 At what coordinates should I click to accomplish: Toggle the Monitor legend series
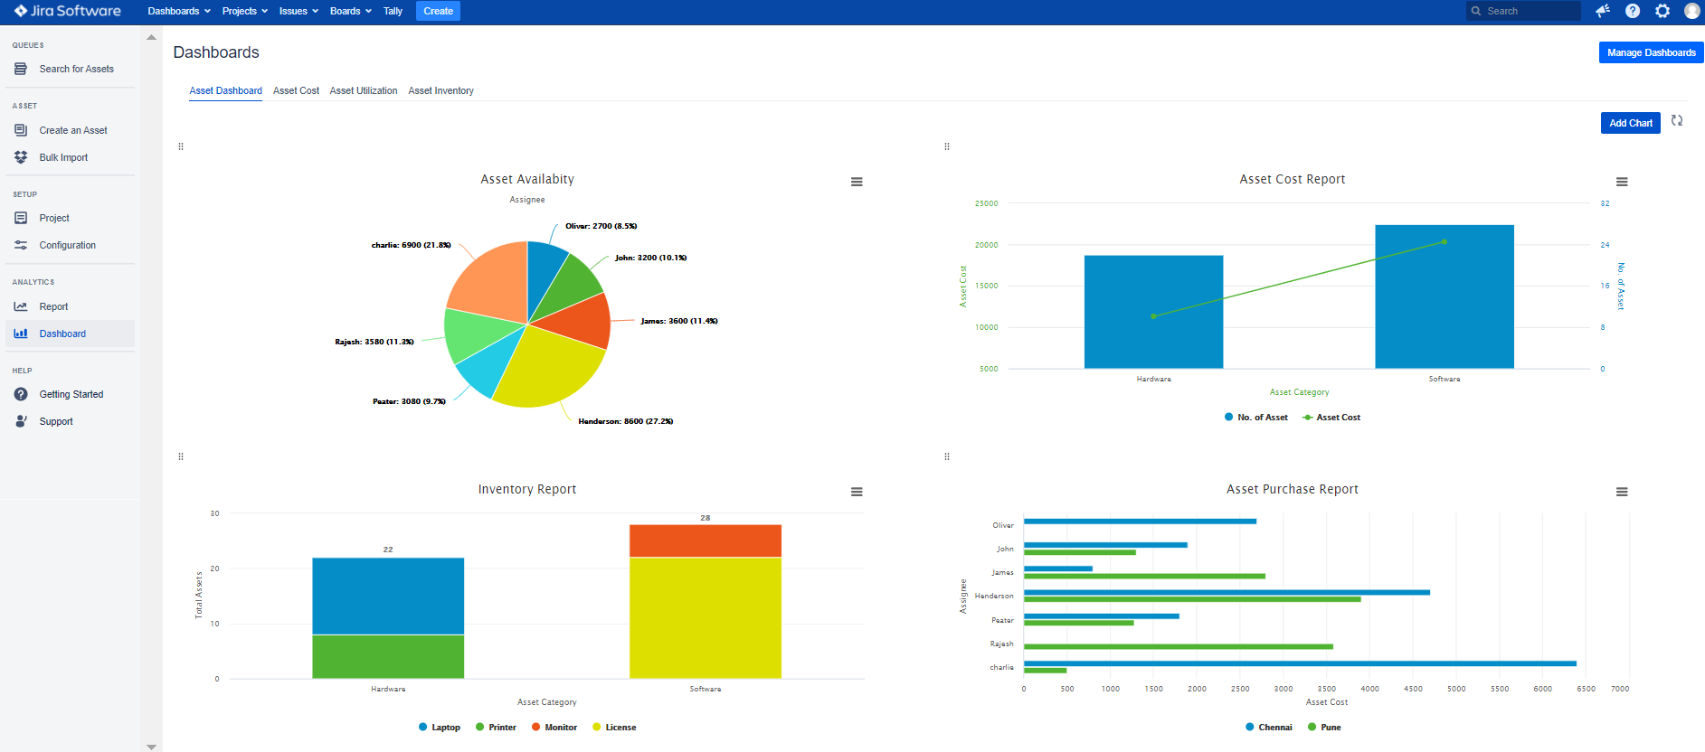click(x=554, y=727)
